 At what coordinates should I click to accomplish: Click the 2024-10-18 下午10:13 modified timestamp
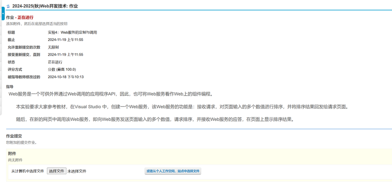click(65, 77)
